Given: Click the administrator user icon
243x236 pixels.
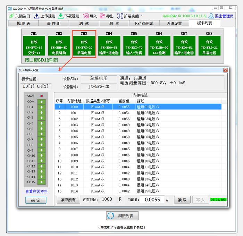Looking at the screenshot, I should coord(211,16).
